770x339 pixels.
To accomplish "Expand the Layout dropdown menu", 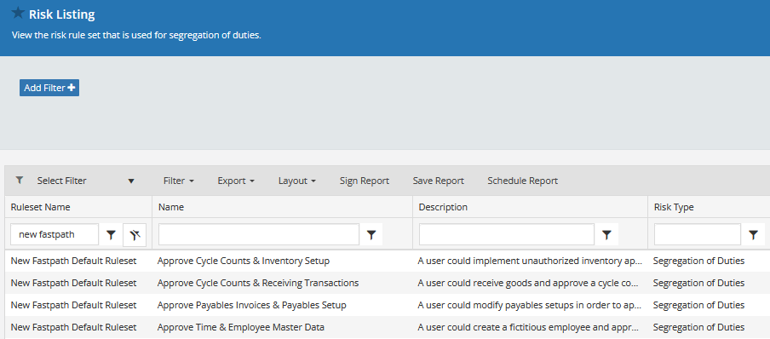I will click(297, 181).
